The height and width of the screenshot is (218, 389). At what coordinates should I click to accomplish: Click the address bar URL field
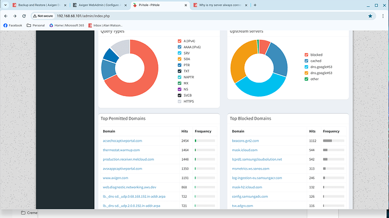pos(198,16)
